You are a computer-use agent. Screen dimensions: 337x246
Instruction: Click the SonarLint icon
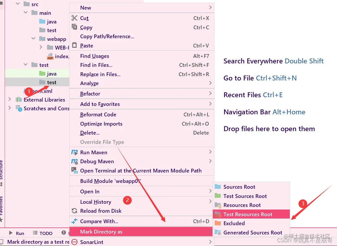click(74, 242)
